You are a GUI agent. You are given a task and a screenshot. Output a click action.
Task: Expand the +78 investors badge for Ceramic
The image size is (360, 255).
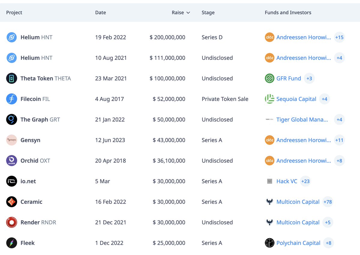tap(328, 202)
